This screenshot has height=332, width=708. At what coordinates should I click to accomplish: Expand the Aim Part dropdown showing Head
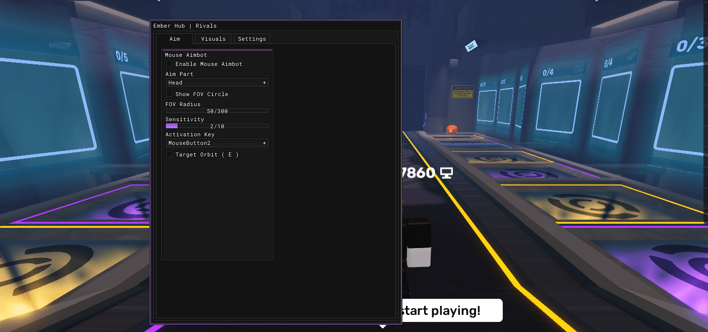pyautogui.click(x=217, y=82)
